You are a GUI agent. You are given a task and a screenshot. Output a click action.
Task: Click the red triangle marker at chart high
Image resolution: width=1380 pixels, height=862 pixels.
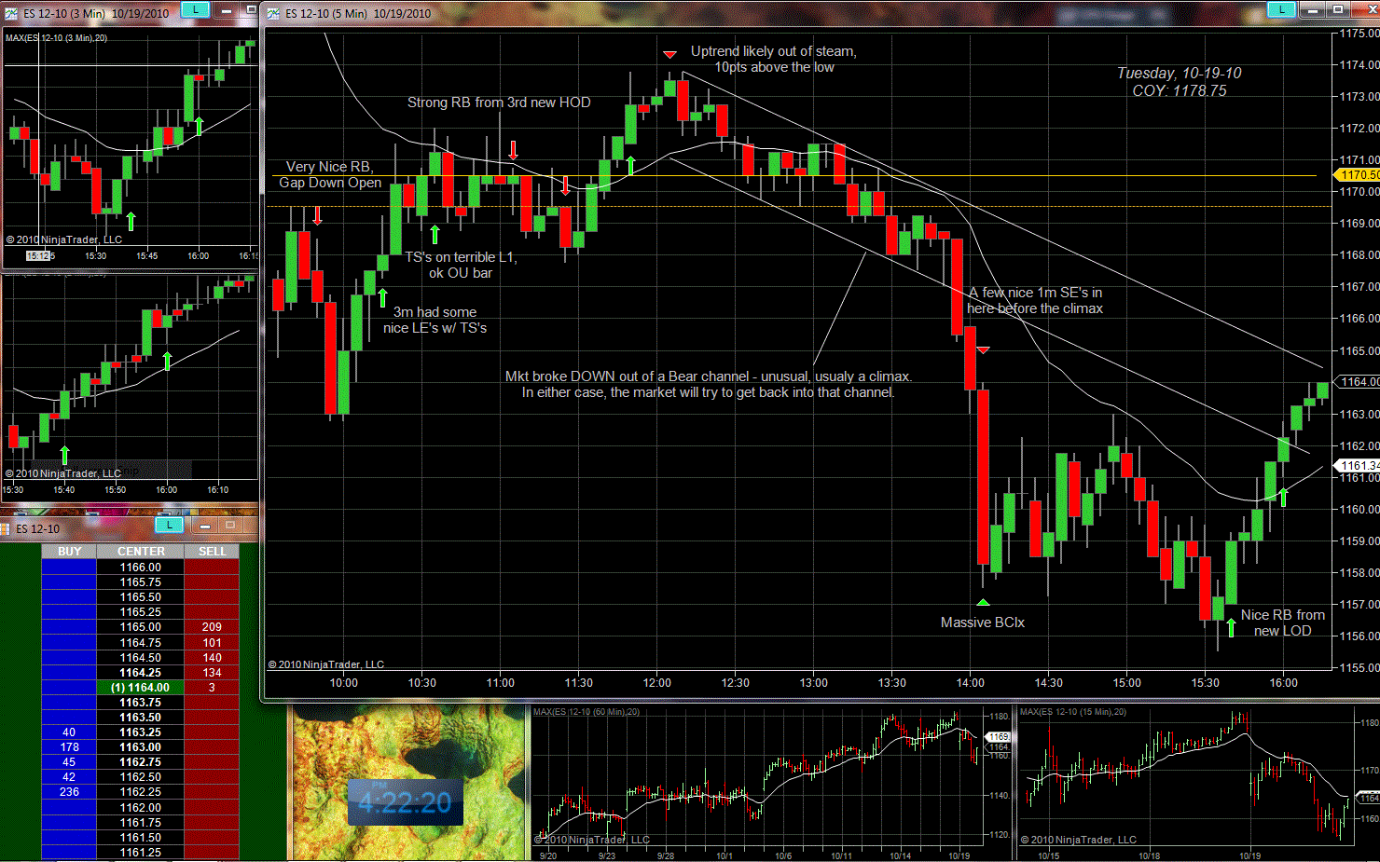click(x=669, y=55)
